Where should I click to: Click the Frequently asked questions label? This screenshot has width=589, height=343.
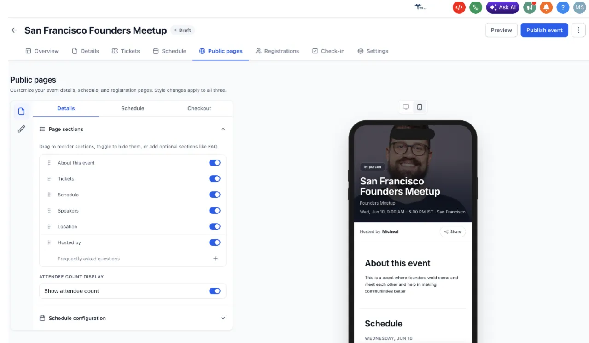[x=89, y=259]
